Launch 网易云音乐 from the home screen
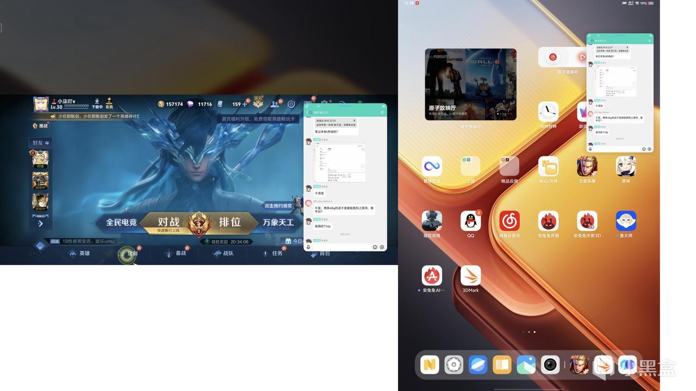Screen dimensions: 696x391 pos(509,221)
